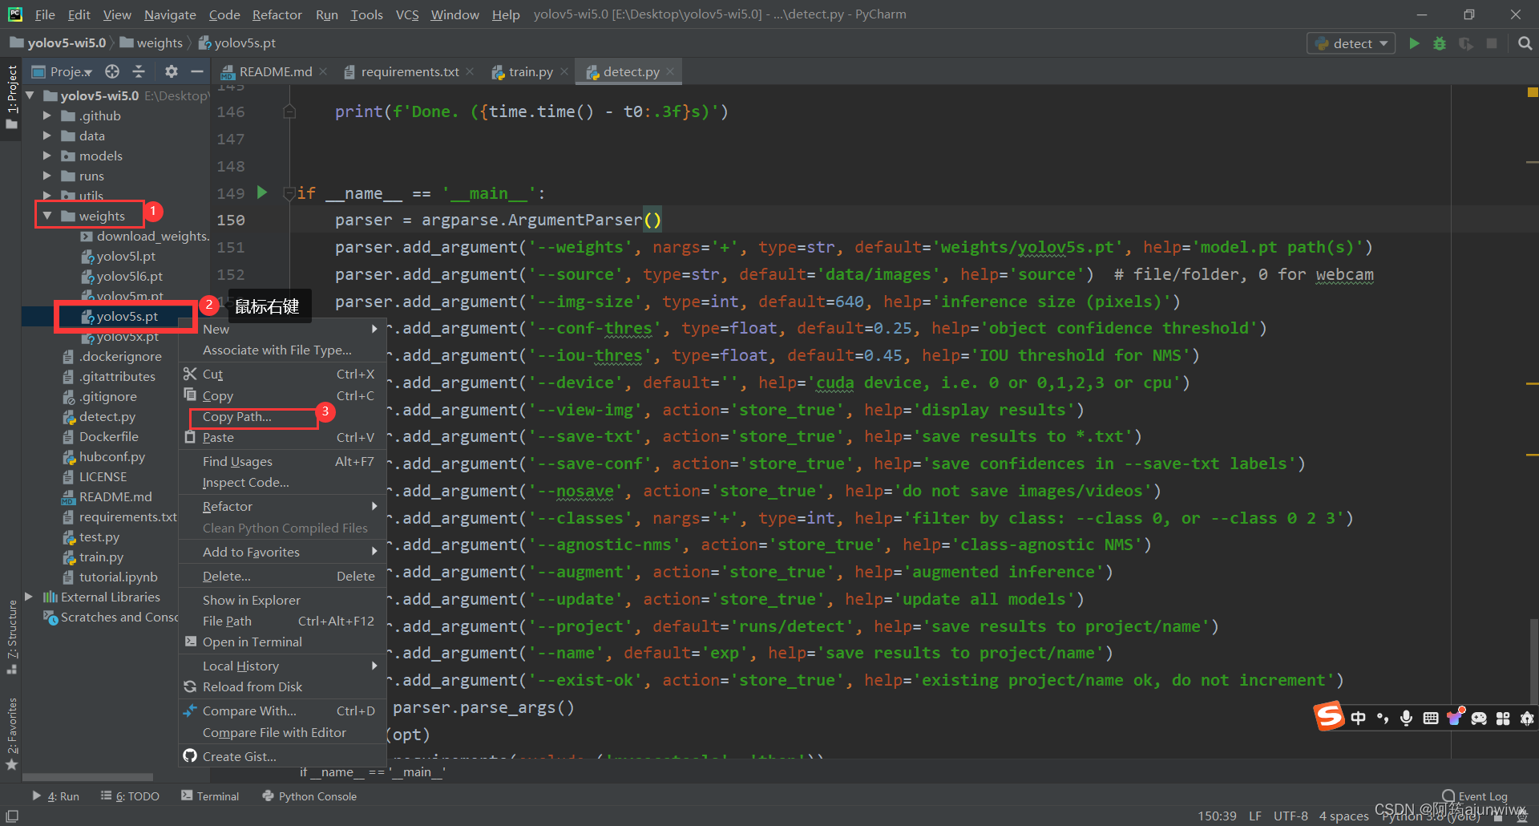Viewport: 1539px width, 826px height.
Task: Fold the if __name__ block at line 149
Action: tap(289, 193)
